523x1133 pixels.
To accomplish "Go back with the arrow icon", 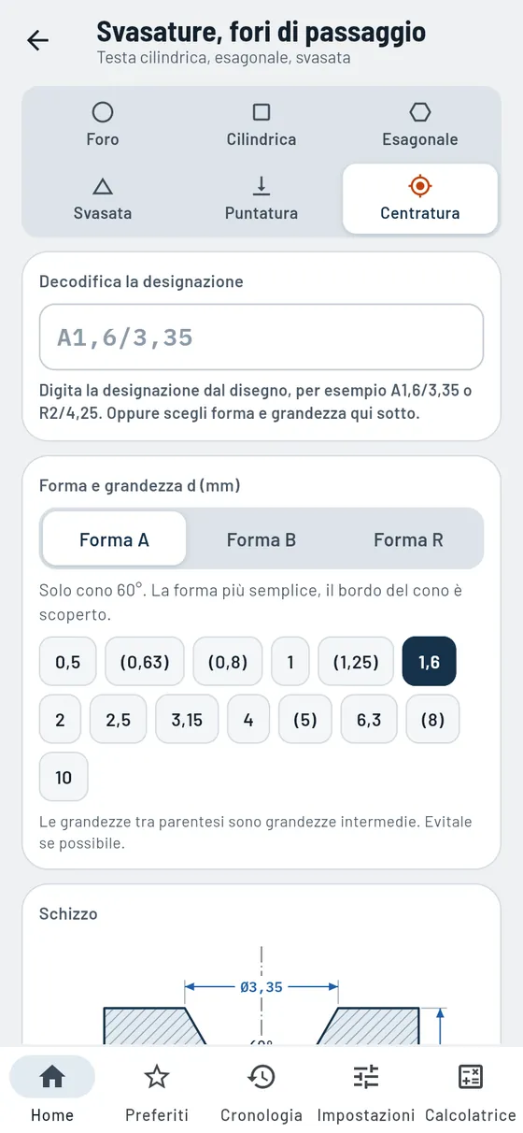I will click(x=38, y=40).
